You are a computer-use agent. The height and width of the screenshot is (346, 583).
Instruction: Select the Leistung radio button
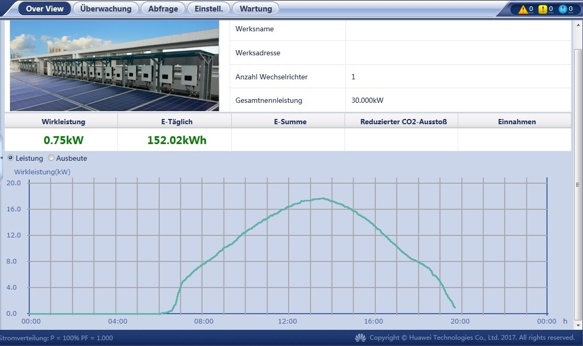[11, 158]
